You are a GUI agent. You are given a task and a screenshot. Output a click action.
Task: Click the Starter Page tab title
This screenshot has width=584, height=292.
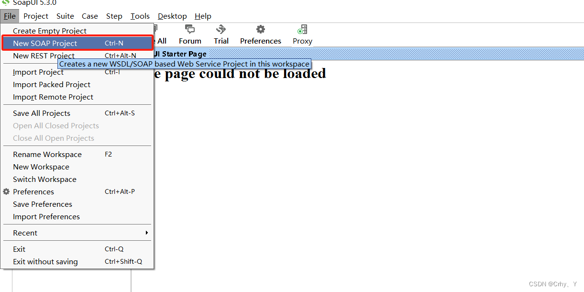pos(180,54)
